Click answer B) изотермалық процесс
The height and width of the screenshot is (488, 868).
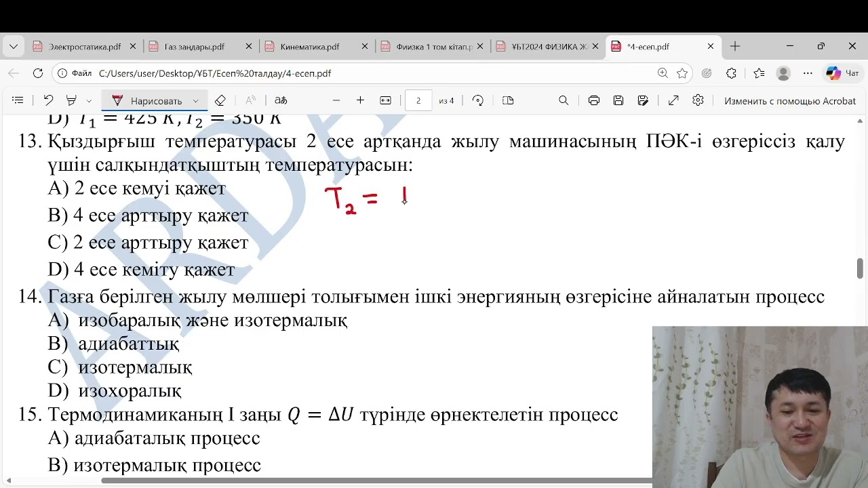pyautogui.click(x=154, y=465)
